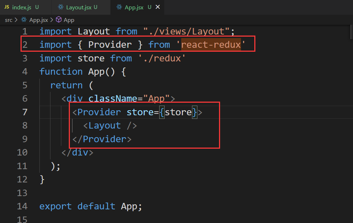This screenshot has width=353, height=223.
Task: Open the App symbol breadcrumb dropdown
Action: click(68, 20)
